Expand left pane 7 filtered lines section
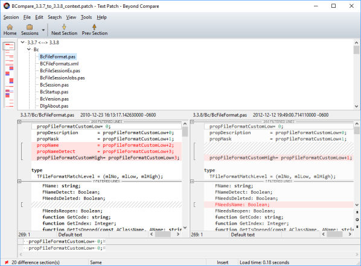The width and height of the screenshot is (361, 266). click(19, 181)
